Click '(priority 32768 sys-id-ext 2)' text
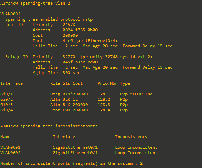The image size is (202, 168). click(x=116, y=57)
